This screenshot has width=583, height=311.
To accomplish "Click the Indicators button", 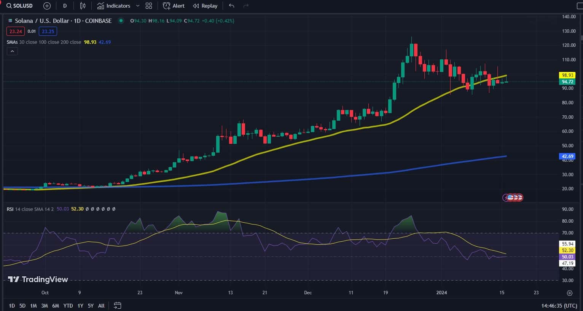I will click(x=114, y=6).
